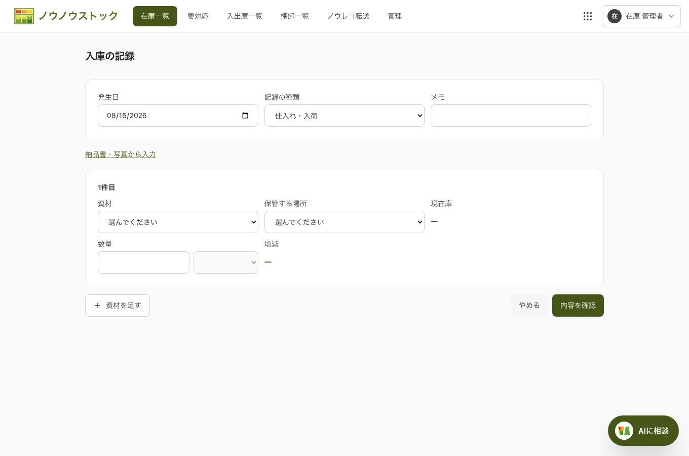
Task: Click the ノウノウストック logo icon
Action: click(24, 16)
